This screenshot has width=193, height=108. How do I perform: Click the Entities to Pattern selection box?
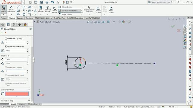click(x=17, y=94)
